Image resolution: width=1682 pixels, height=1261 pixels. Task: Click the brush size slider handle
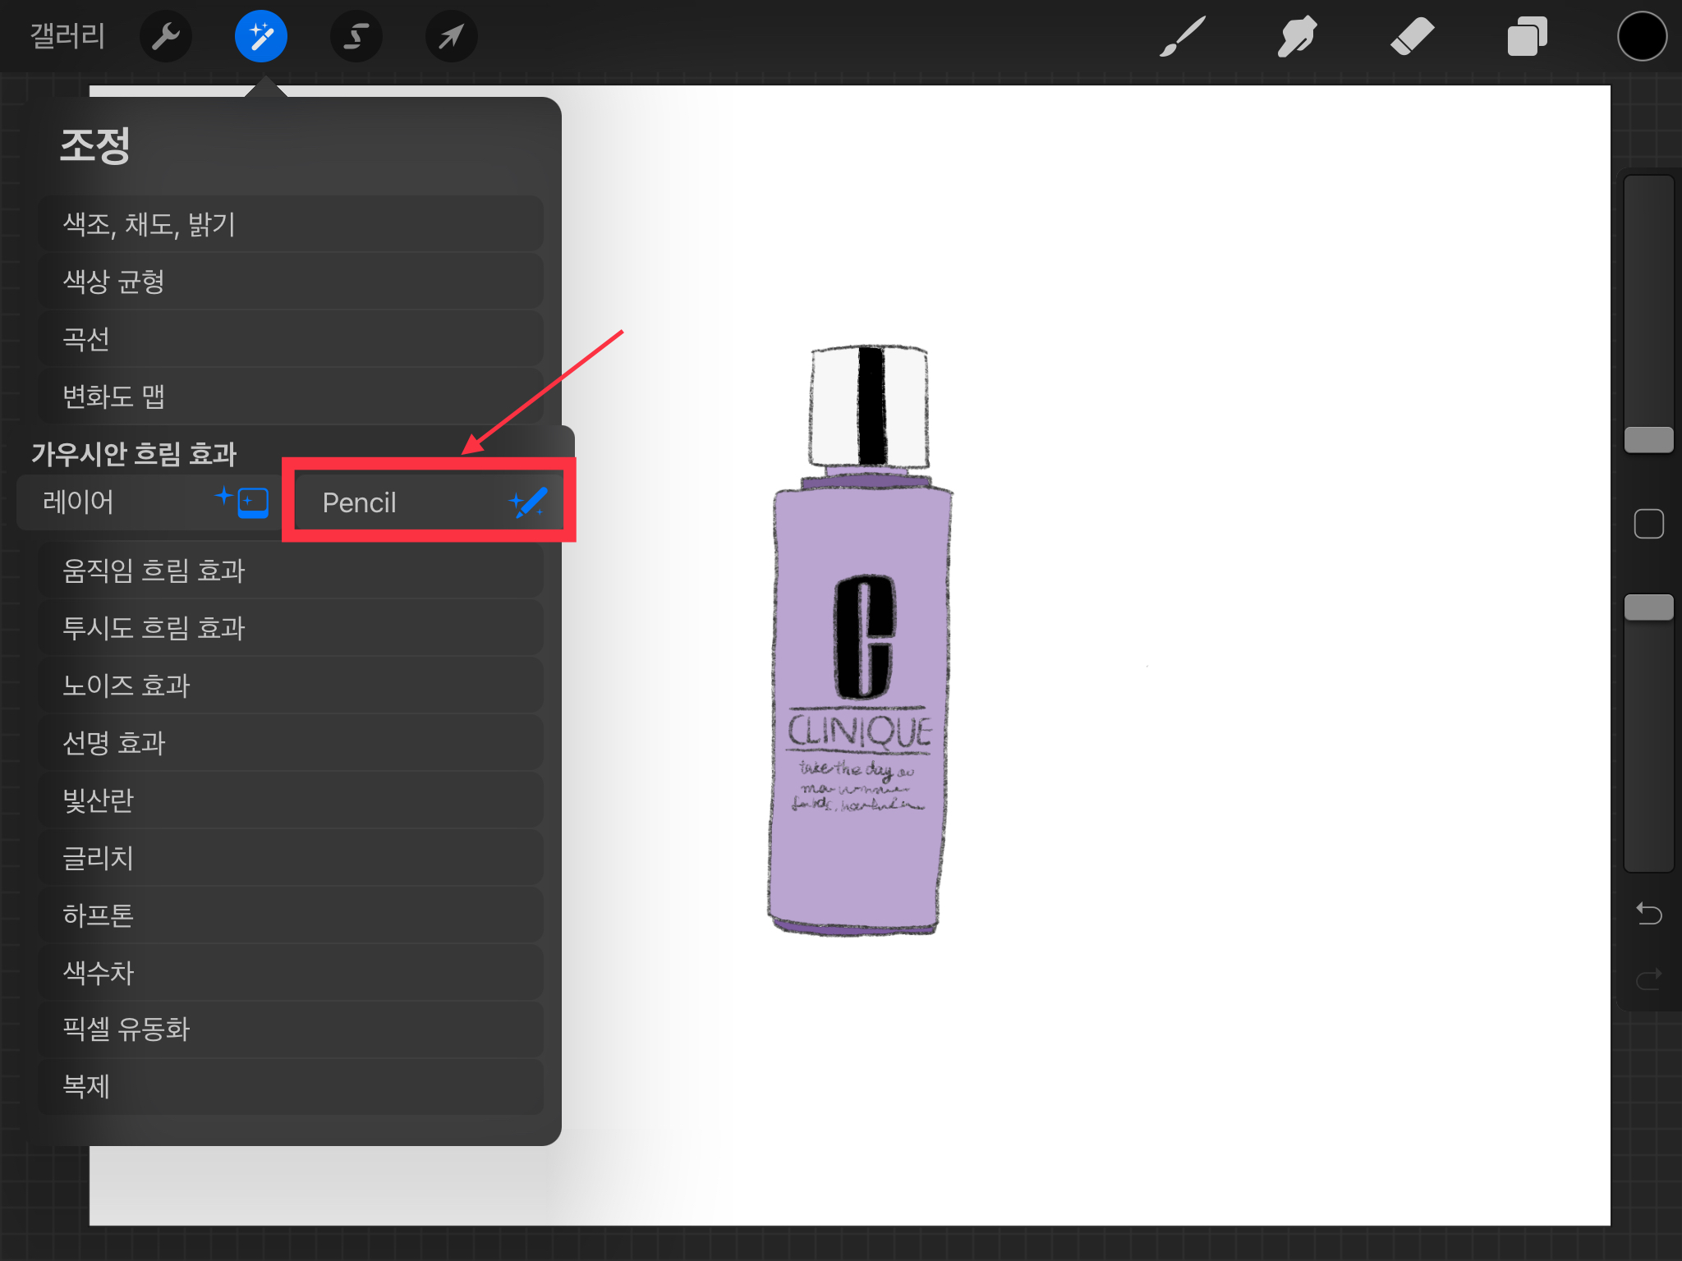pyautogui.click(x=1648, y=439)
